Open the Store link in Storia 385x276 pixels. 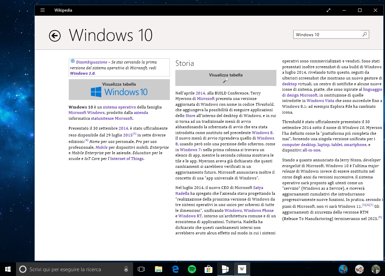pyautogui.click(x=190, y=116)
